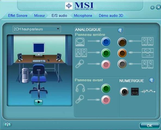Click the pink rear microphone jack
The image size is (161, 130).
(106, 64)
